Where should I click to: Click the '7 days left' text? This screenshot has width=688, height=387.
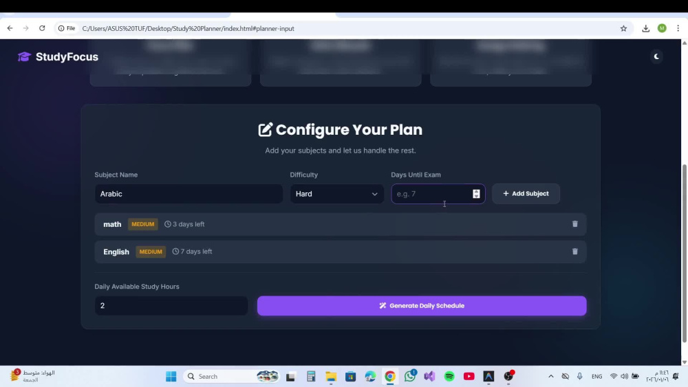click(x=196, y=252)
